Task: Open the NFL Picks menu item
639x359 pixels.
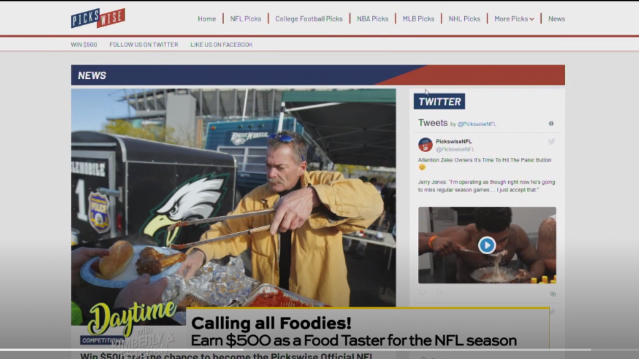Action: point(246,19)
